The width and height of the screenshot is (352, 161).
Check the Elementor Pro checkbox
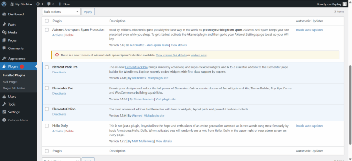click(47, 88)
